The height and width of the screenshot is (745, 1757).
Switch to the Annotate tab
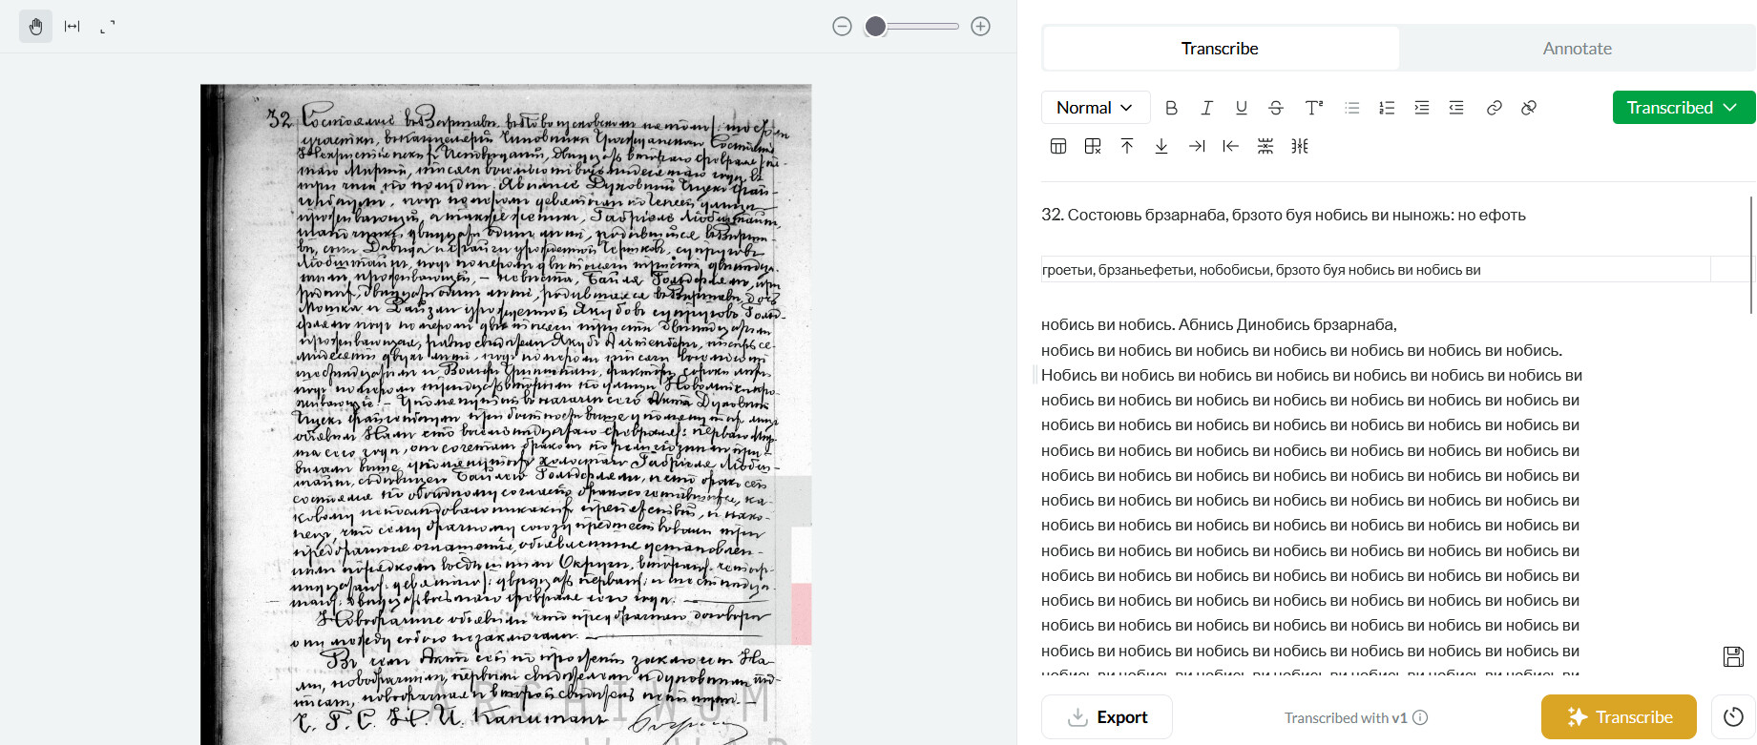point(1577,49)
